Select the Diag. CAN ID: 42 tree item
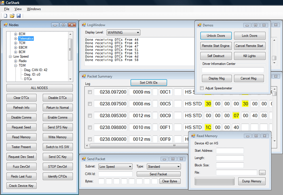The width and height of the screenshot is (283, 195). (36, 70)
